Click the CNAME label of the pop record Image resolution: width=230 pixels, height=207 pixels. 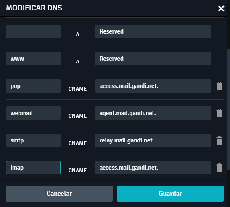point(77,89)
